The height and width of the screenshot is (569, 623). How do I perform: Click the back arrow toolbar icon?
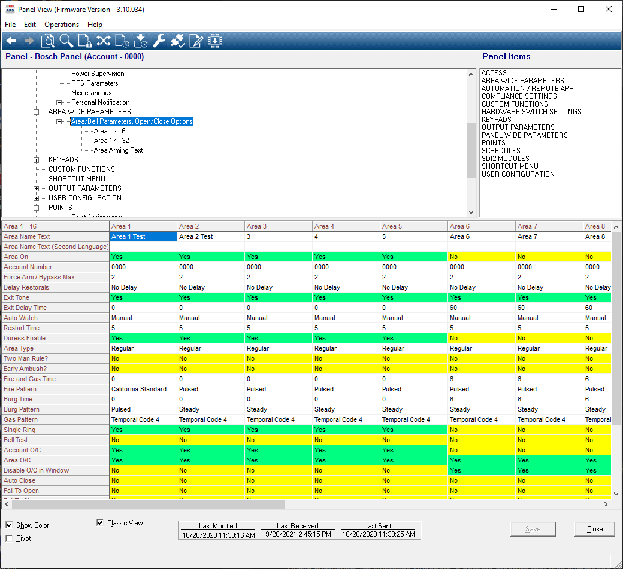coord(11,41)
